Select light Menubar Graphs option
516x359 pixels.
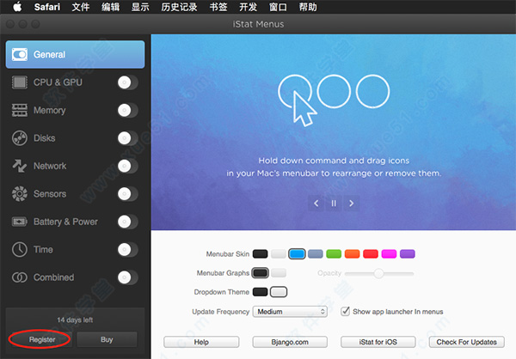(279, 273)
